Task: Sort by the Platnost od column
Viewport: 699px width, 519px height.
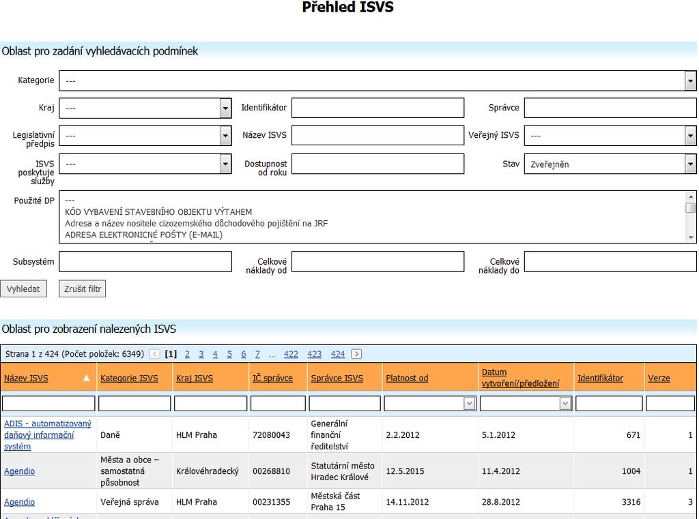Action: click(407, 379)
